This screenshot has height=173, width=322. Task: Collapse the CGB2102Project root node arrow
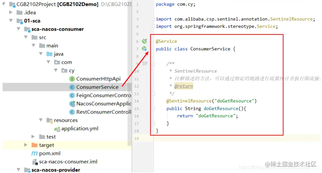click(4, 4)
